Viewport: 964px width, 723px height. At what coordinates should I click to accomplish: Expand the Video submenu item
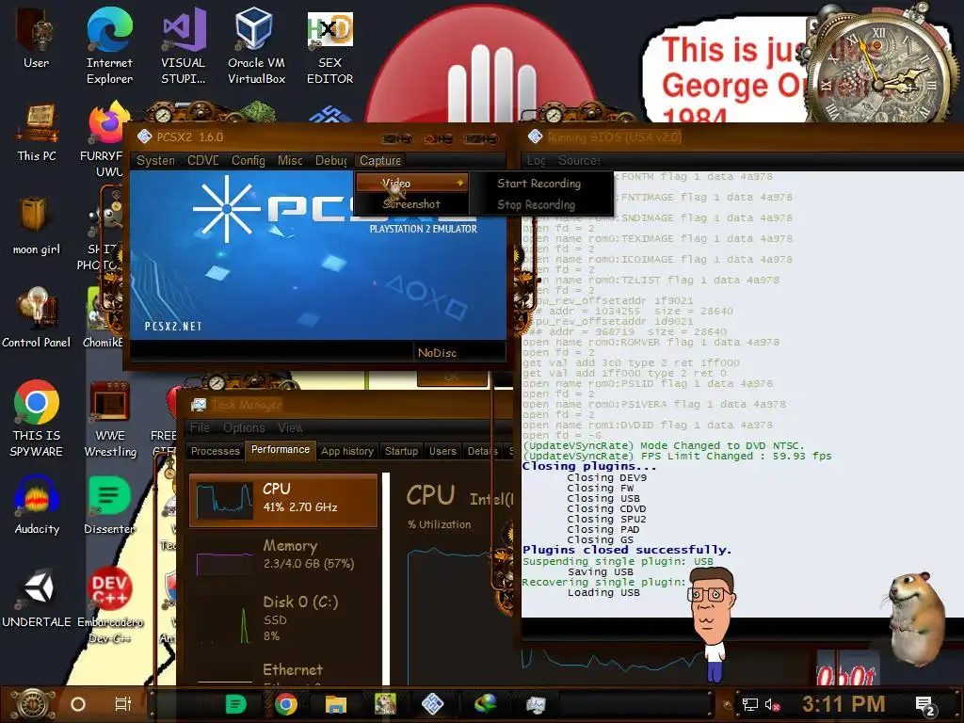tap(412, 183)
